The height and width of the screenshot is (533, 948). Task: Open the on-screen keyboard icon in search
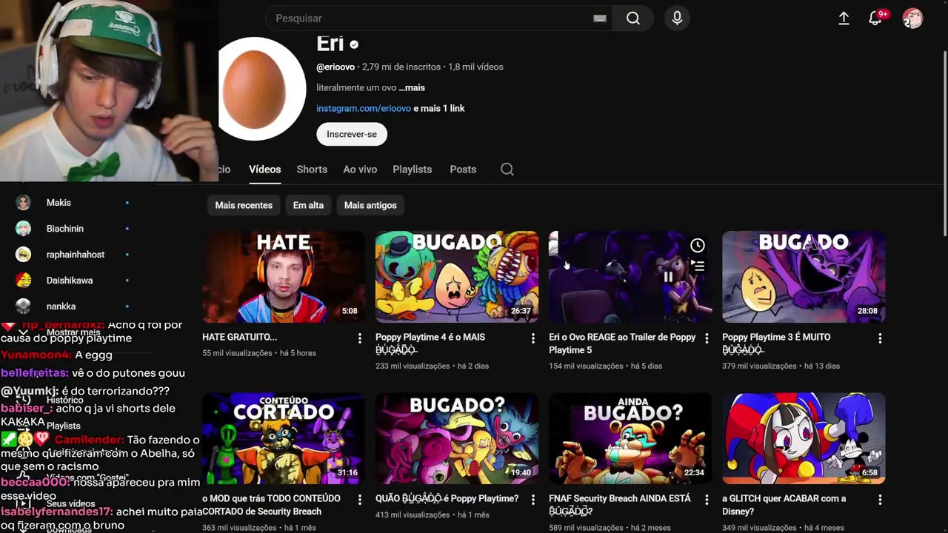(600, 19)
